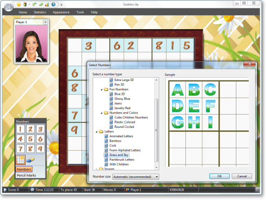Open the Help menu
267x200 pixels.
coord(94,12)
